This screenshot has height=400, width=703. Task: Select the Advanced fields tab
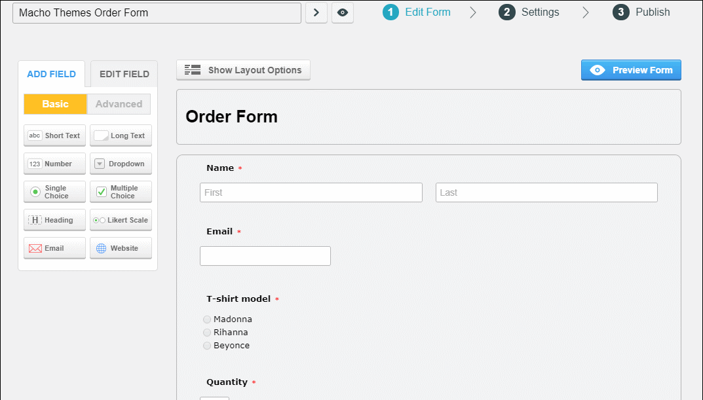point(119,104)
